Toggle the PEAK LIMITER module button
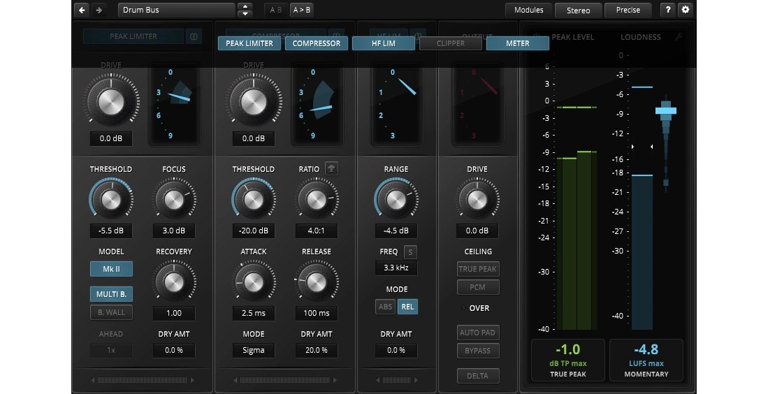This screenshot has height=394, width=768. click(249, 43)
